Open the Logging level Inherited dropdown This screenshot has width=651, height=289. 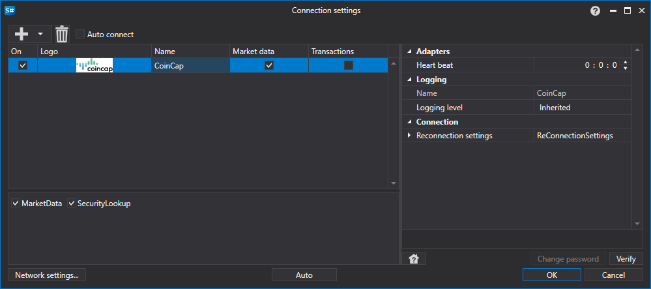583,108
